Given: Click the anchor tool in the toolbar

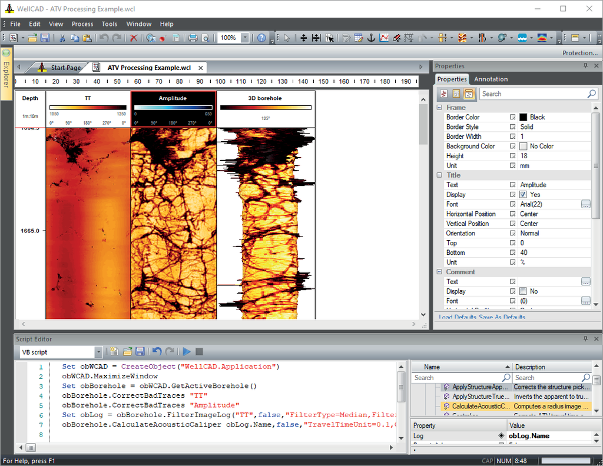Looking at the screenshot, I should pos(371,38).
